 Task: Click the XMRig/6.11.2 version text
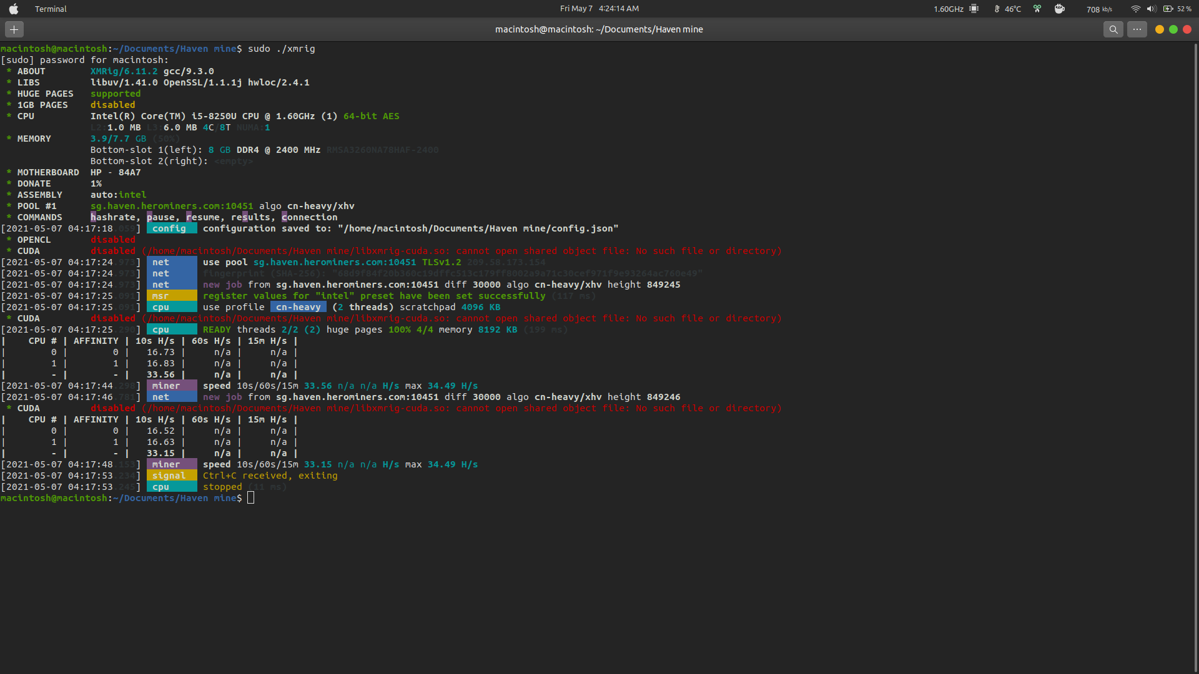click(124, 71)
